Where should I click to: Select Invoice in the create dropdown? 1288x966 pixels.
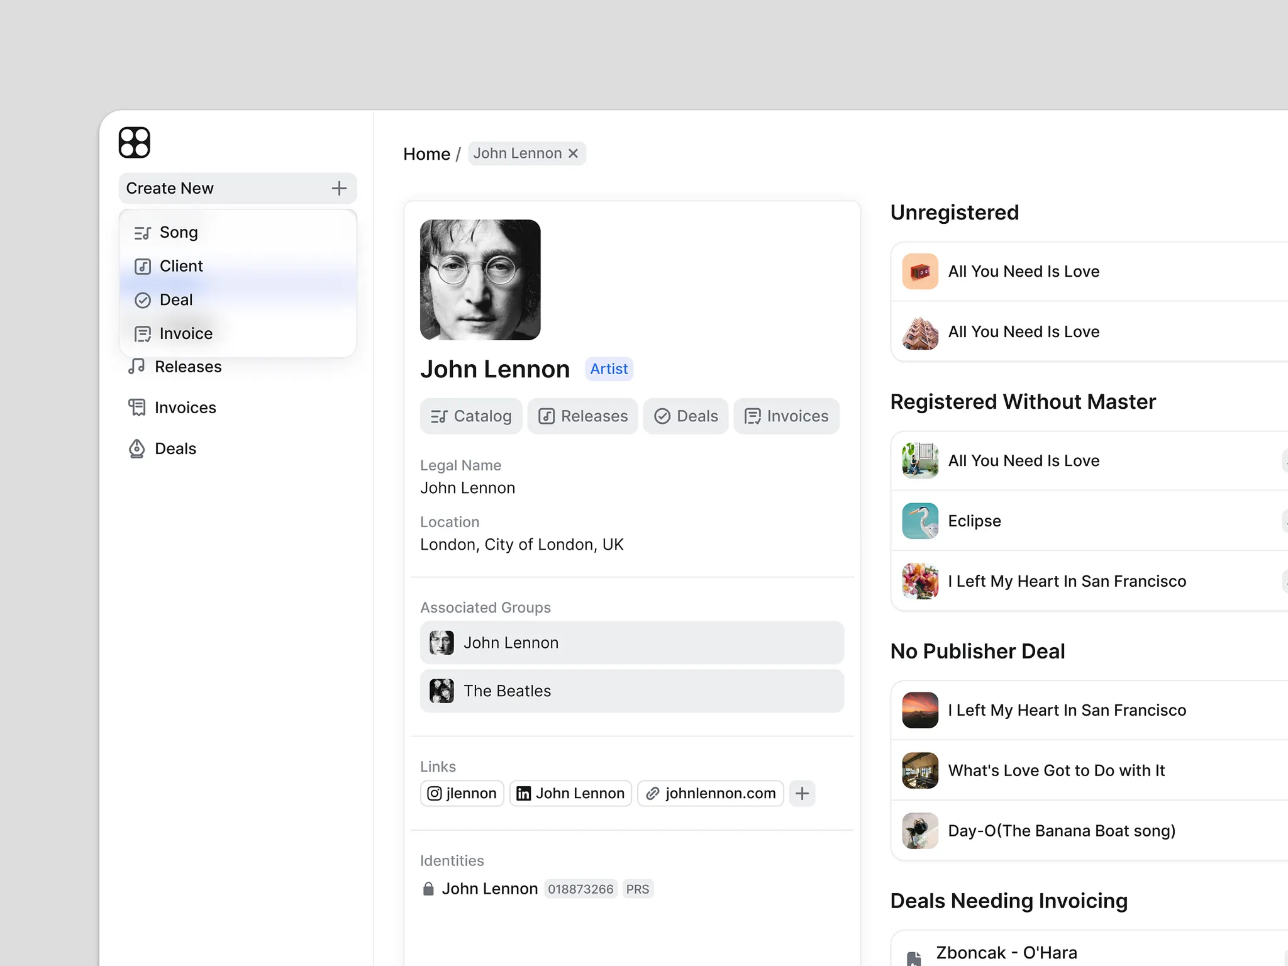[186, 333]
